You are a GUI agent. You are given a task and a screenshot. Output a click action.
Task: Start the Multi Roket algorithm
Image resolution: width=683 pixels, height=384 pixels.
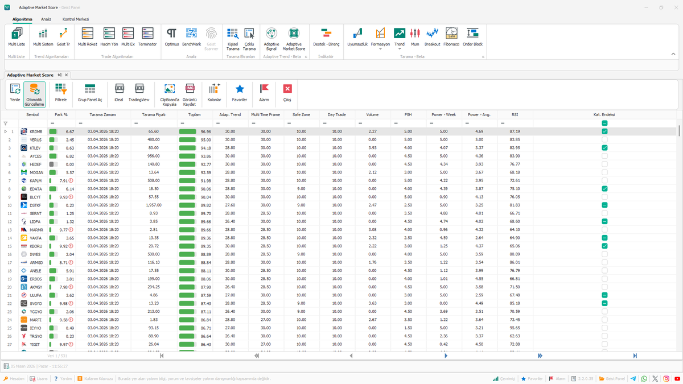[87, 37]
